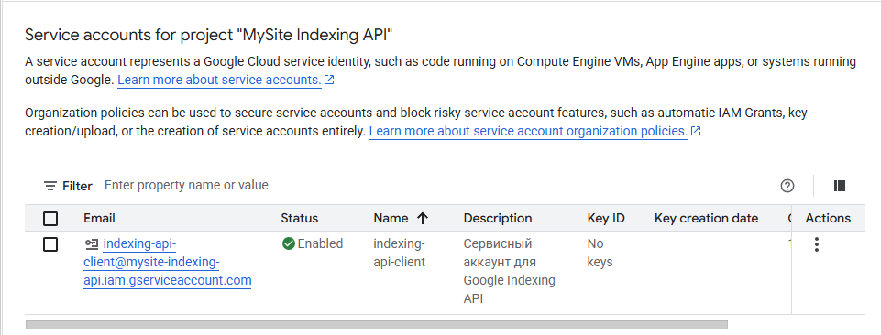Open Learn more about service account organization policies
Image resolution: width=881 pixels, height=335 pixels.
pos(528,131)
